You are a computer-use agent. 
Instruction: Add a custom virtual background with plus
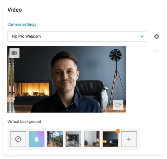129,139
